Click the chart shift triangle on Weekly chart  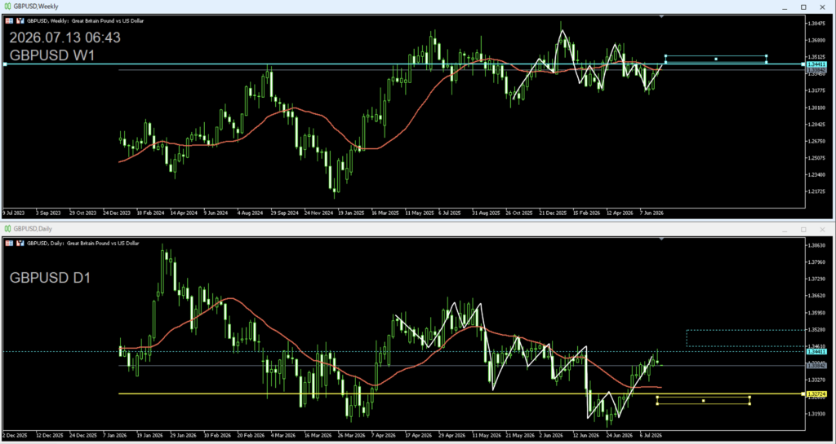click(661, 17)
